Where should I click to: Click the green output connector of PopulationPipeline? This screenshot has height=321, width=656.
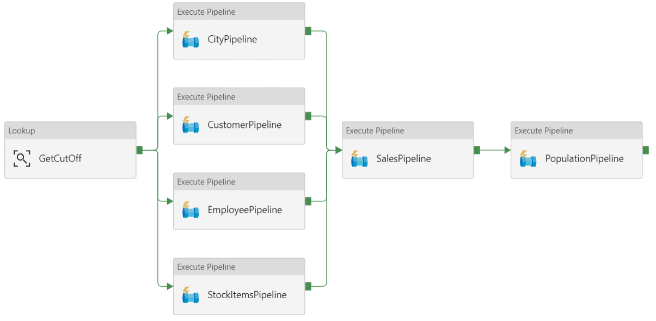[646, 150]
